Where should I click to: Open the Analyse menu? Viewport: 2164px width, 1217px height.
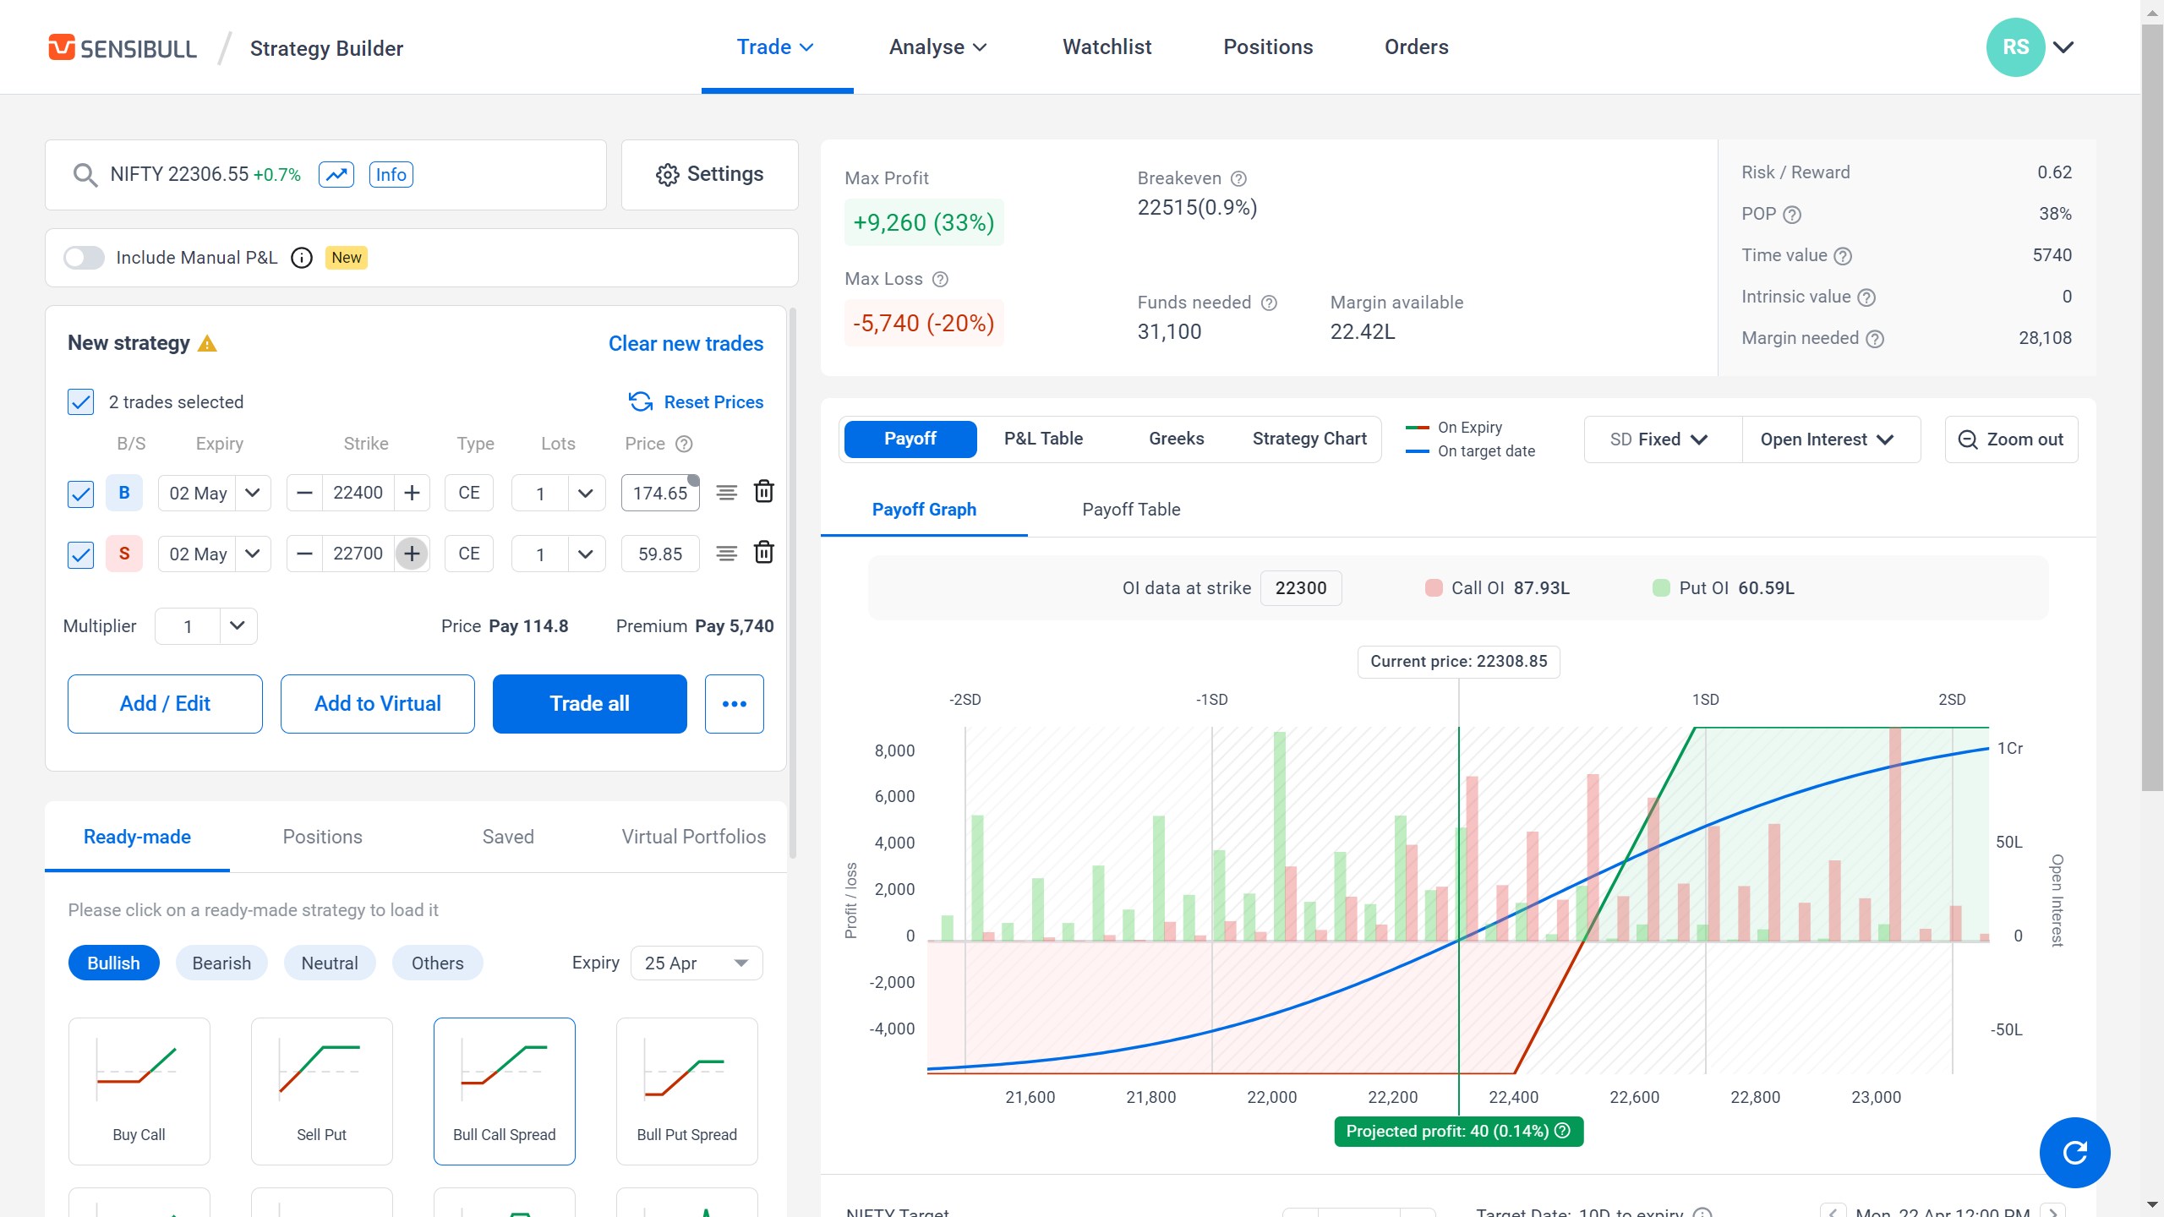coord(938,47)
